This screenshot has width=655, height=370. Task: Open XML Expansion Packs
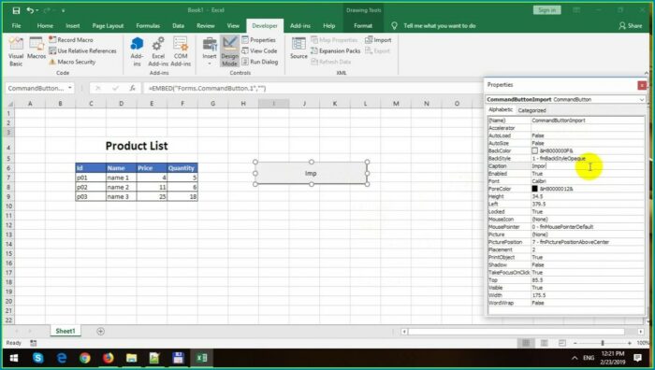[x=335, y=50]
